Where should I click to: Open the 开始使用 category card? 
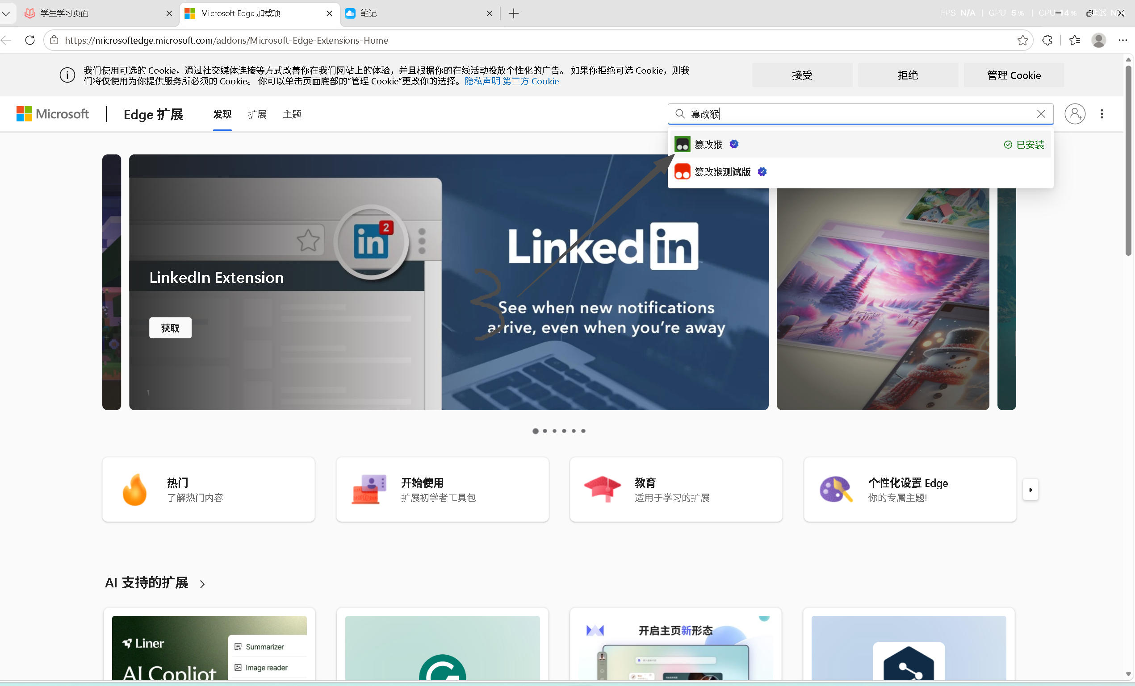point(442,490)
